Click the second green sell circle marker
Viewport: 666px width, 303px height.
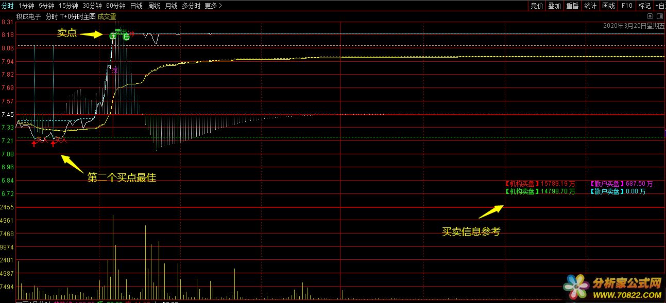(126, 36)
